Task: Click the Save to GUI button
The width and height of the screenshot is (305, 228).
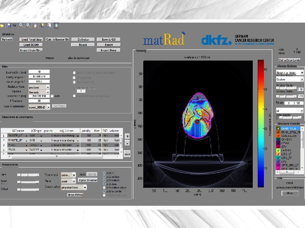Action: pos(109,39)
